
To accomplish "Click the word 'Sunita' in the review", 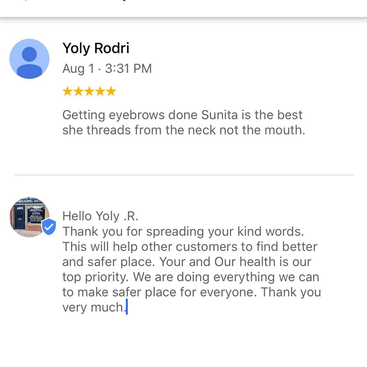I will pos(219,115).
